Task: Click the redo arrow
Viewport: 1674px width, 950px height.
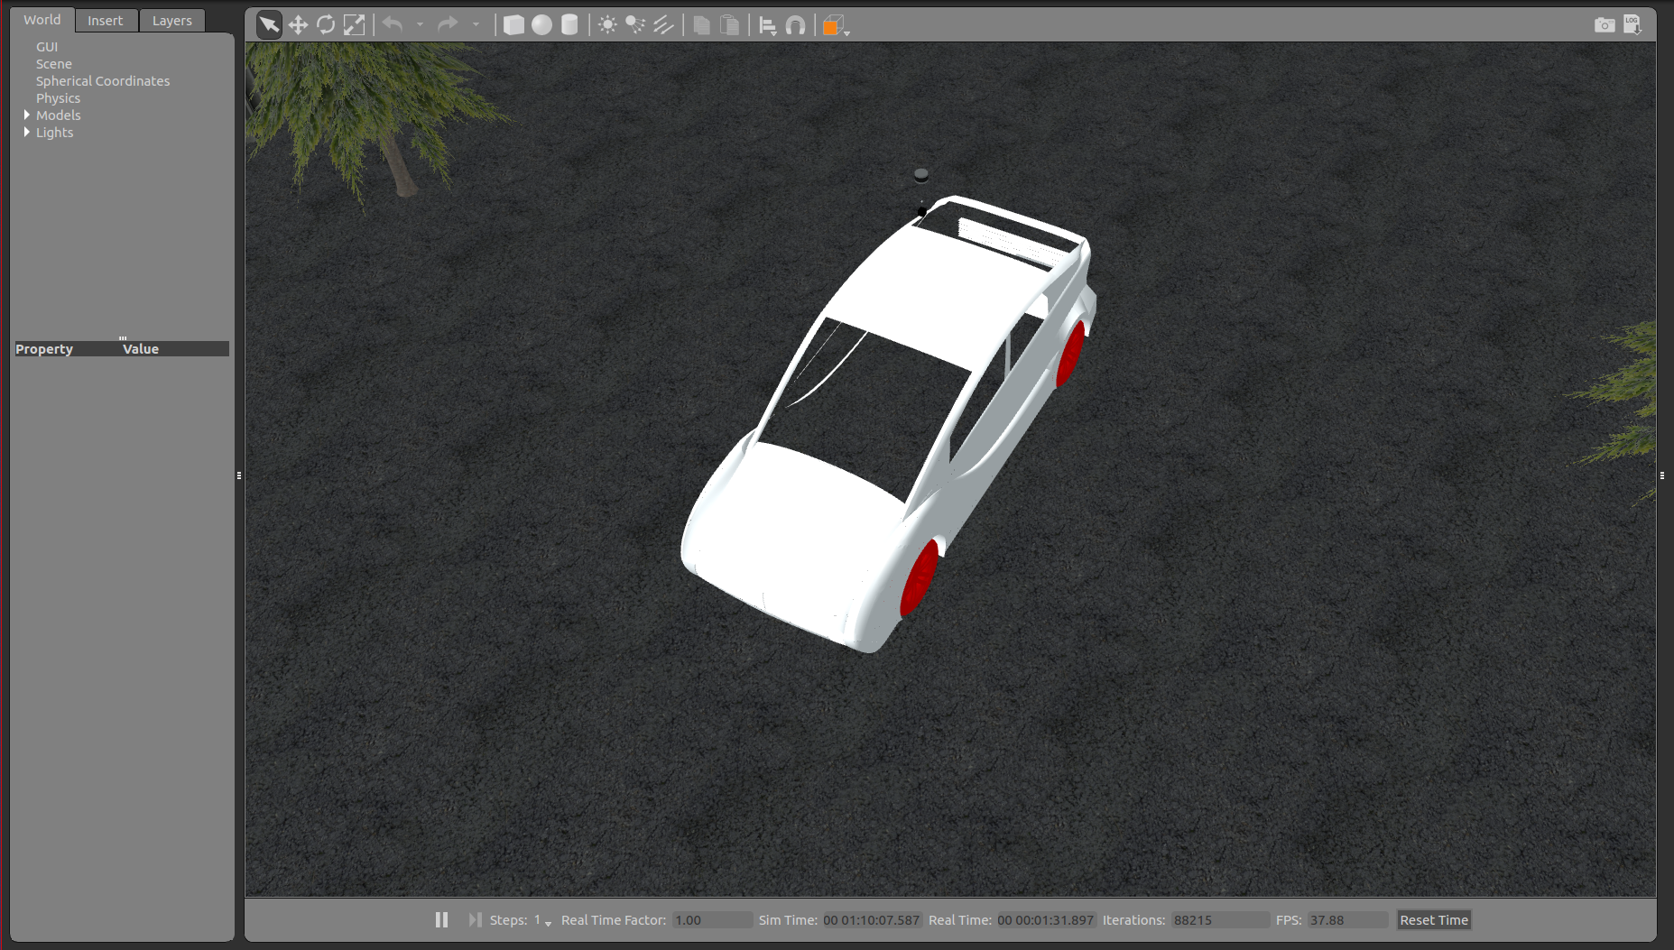Action: coord(448,25)
